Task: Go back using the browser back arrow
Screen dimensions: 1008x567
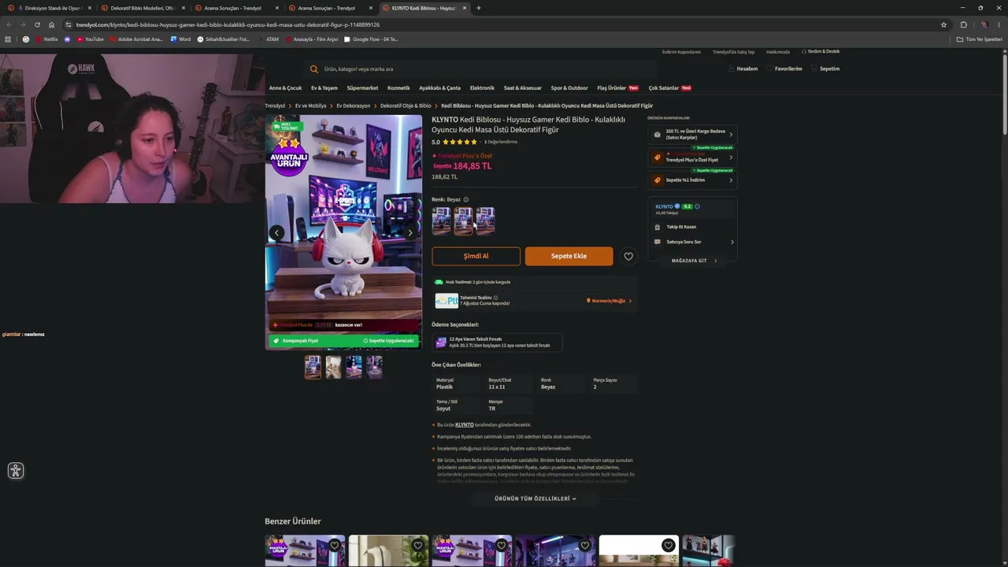Action: click(9, 24)
